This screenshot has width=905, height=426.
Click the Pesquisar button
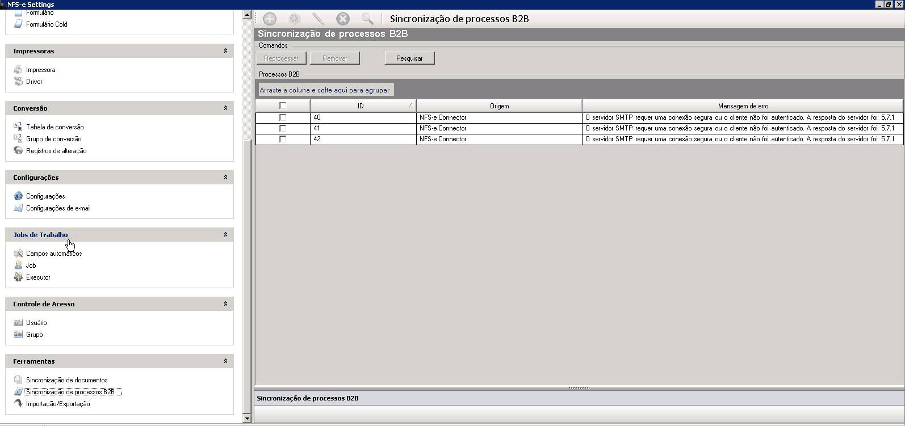[x=410, y=58]
